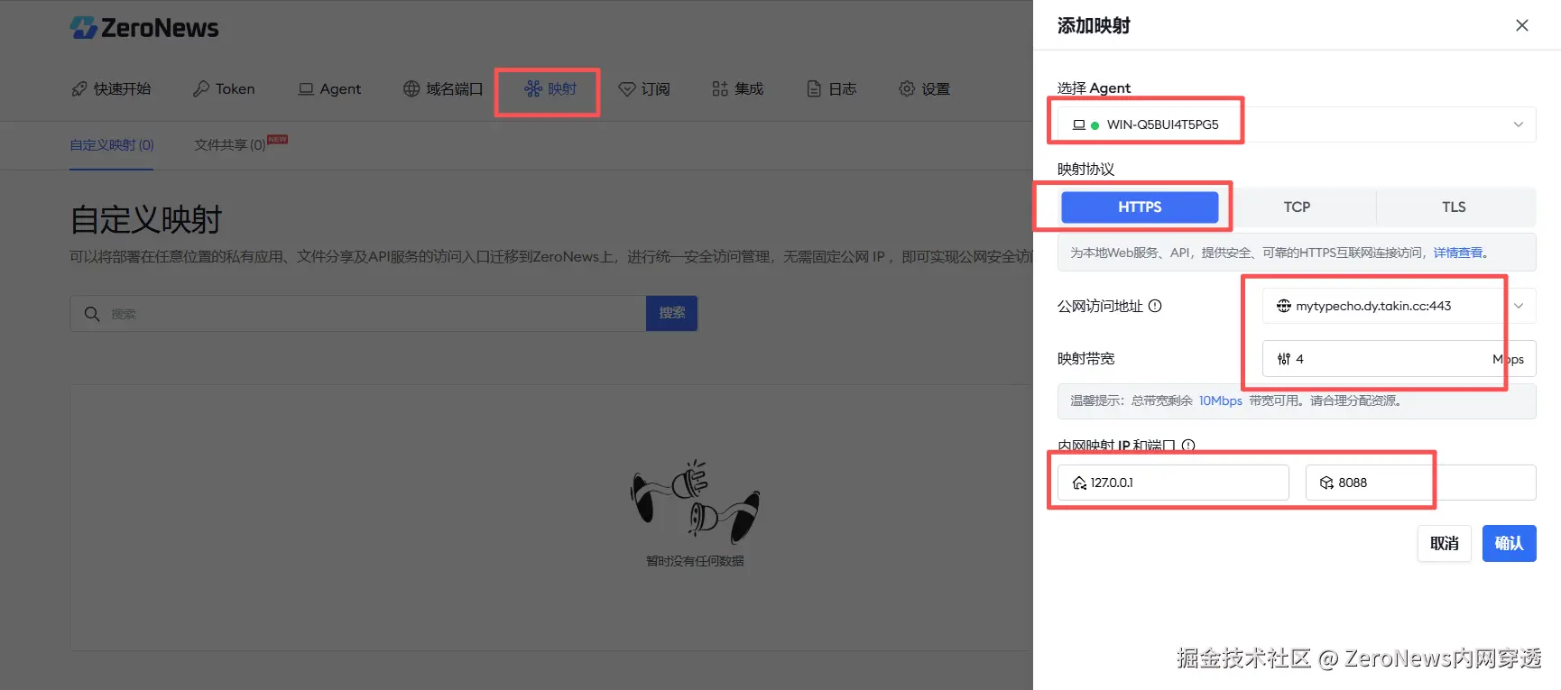This screenshot has height=690, width=1561.
Task: Open the 日志 logs page
Action: 832,88
